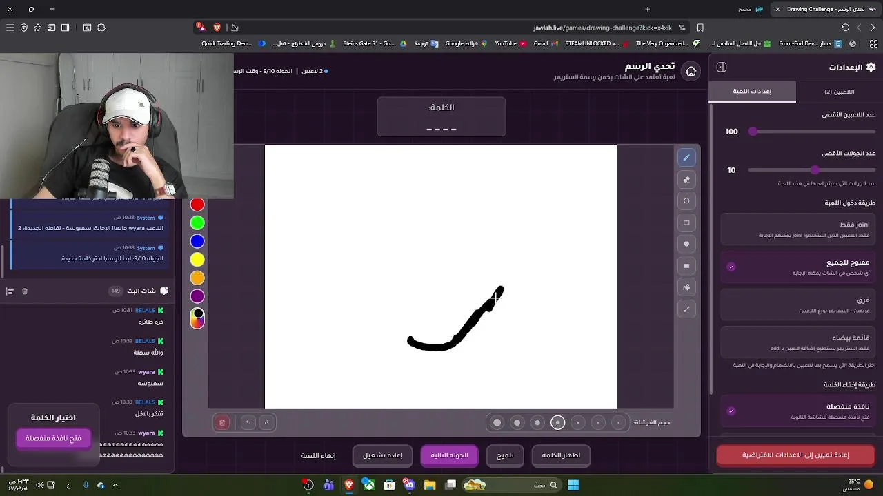The image size is (883, 496).
Task: Switch to the 'اللاعبين (2)' tab
Action: click(839, 92)
